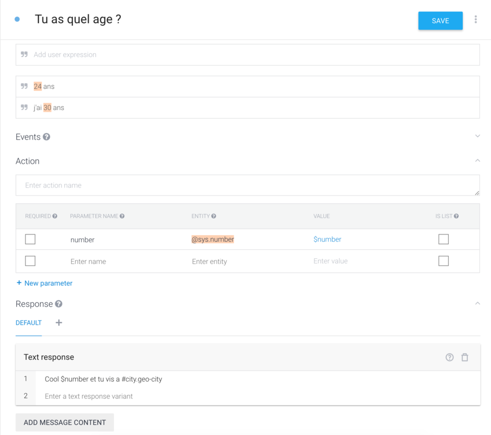This screenshot has width=491, height=435.
Task: Click help icon beside PARAMETER NAME column
Action: (122, 216)
